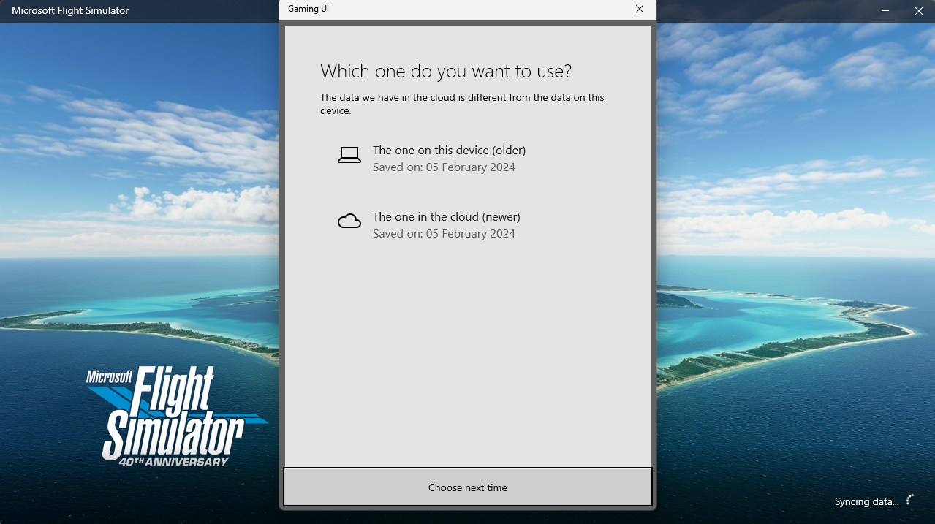935x524 pixels.
Task: Click the 'Choose next time' button
Action: (468, 487)
